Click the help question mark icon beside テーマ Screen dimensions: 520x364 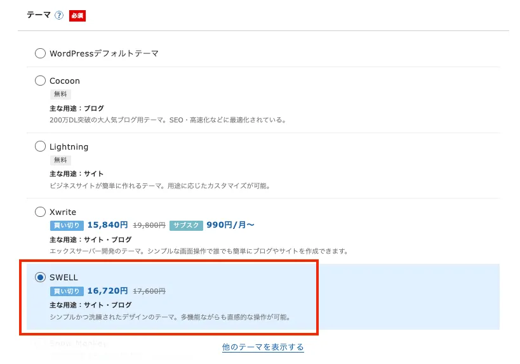click(59, 15)
